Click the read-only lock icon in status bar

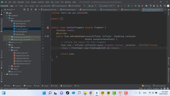pos(161,88)
